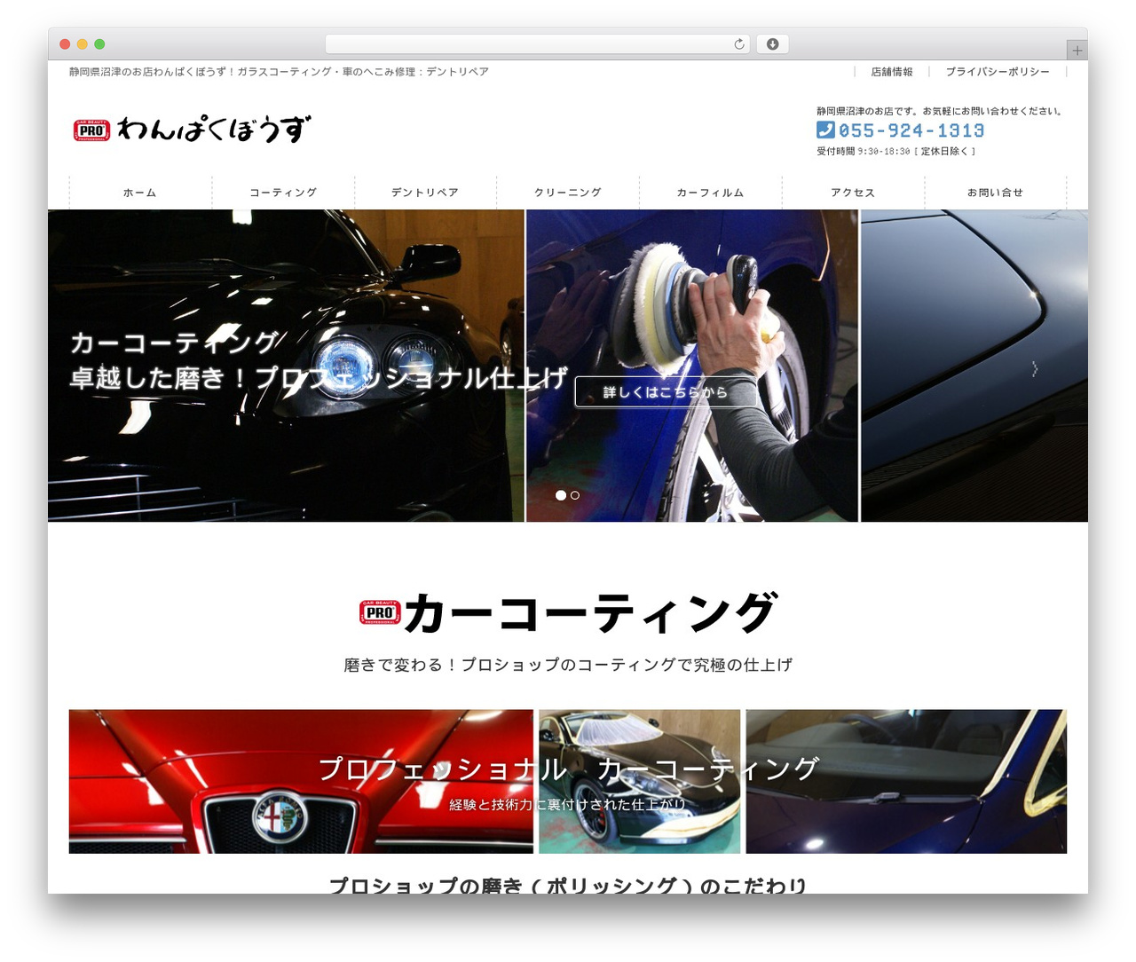Open the デントリペア menu item

pyautogui.click(x=425, y=193)
